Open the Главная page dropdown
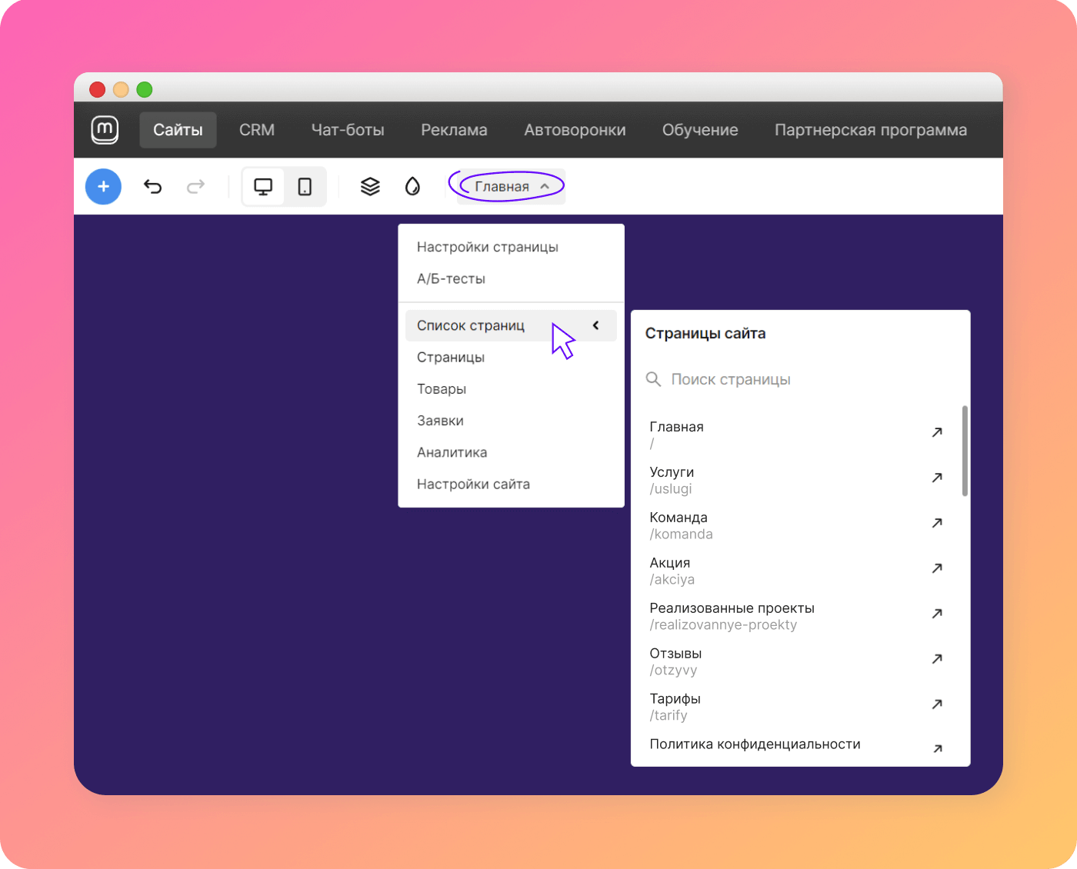The height and width of the screenshot is (869, 1077). click(x=512, y=186)
